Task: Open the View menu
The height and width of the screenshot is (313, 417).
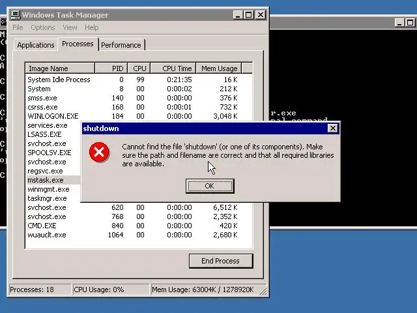Action: tap(70, 27)
